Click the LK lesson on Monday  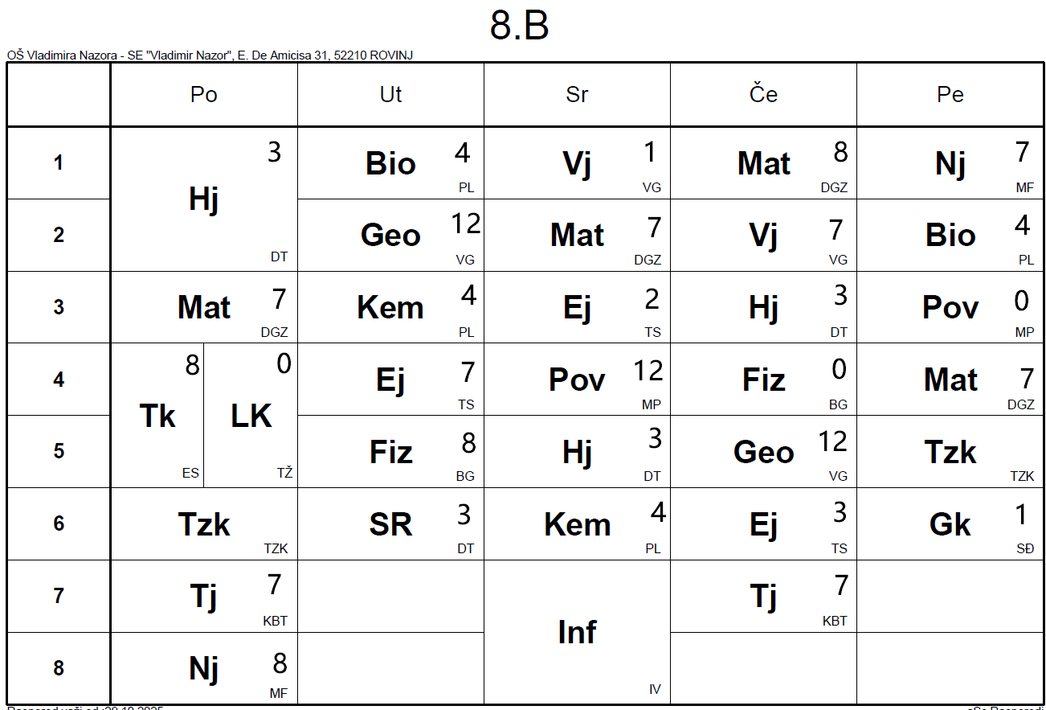coord(251,416)
